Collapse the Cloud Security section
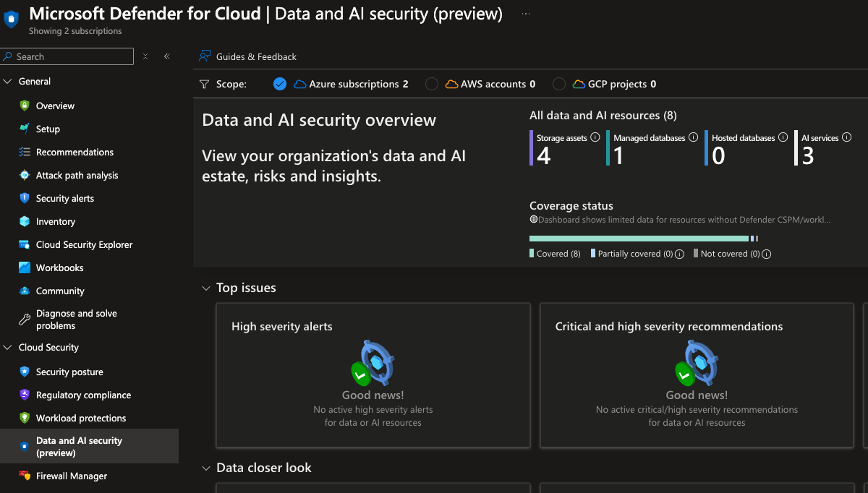Viewport: 868px width, 493px height. coord(9,347)
